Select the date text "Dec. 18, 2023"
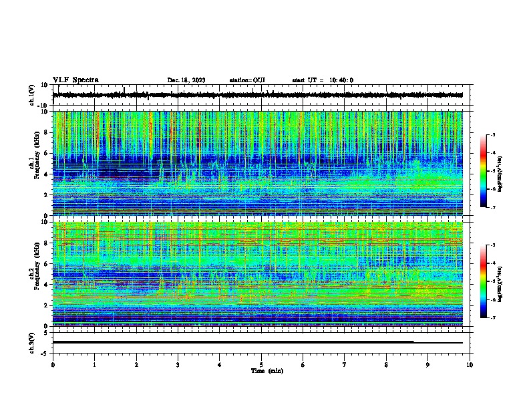Image resolution: width=529 pixels, height=409 pixels. point(186,80)
